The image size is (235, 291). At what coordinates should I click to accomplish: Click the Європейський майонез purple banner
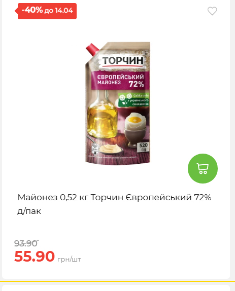[120, 81]
